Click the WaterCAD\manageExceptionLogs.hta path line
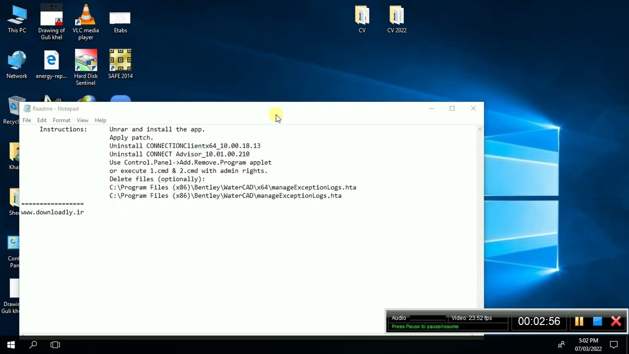Image resolution: width=629 pixels, height=354 pixels. coord(226,196)
